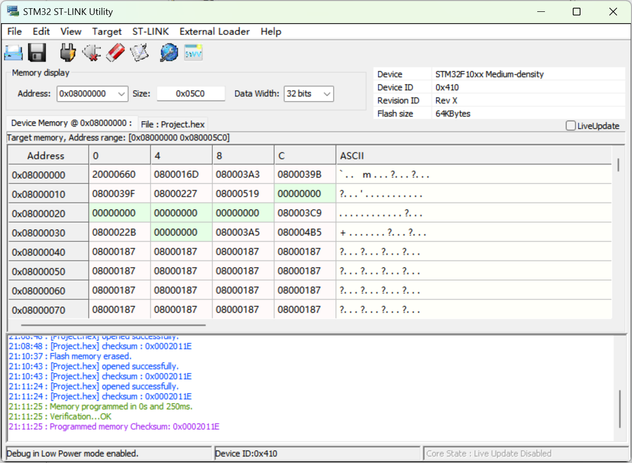Click log line Memory programmed in 0s and 250ms
This screenshot has height=463, width=632.
tap(100, 406)
